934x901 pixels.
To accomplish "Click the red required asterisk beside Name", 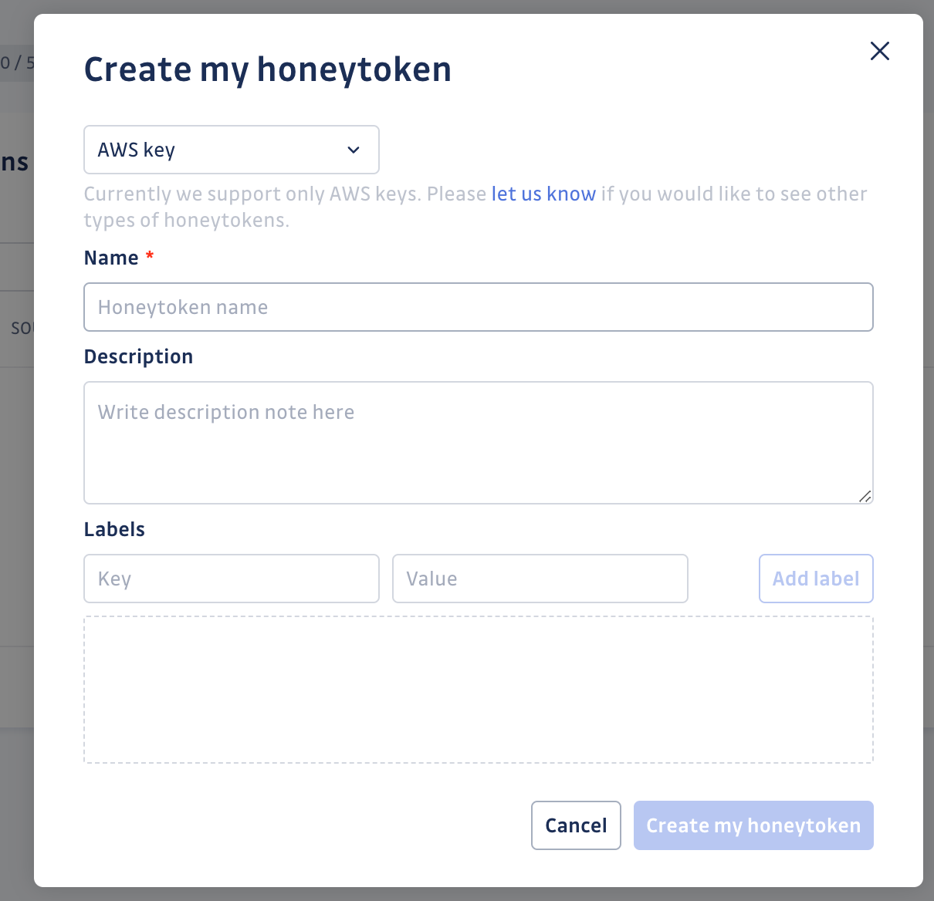I will pyautogui.click(x=150, y=255).
